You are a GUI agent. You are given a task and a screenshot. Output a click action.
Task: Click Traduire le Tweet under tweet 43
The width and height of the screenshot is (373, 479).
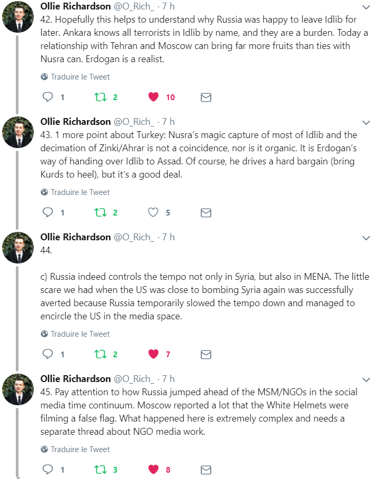coord(80,192)
